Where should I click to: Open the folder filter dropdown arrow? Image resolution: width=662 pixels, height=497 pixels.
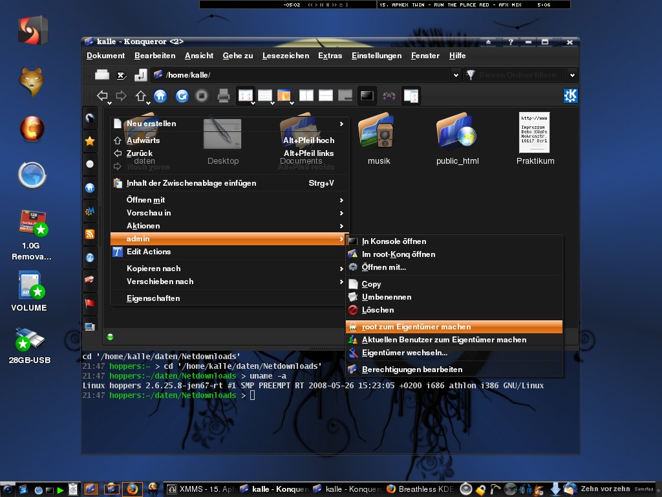coord(572,75)
